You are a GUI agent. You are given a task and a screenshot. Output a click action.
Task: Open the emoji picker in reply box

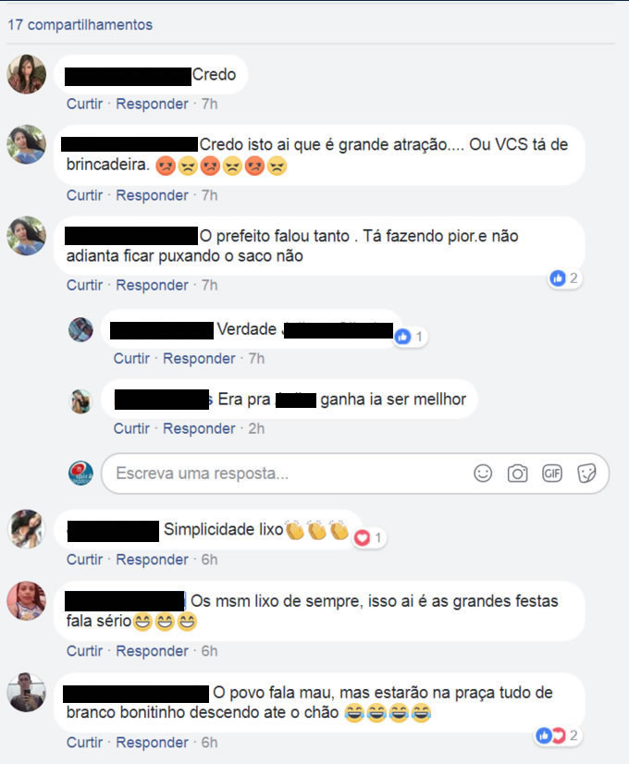click(x=483, y=474)
